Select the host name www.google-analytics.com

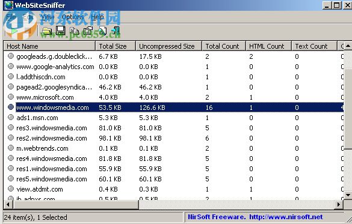(55, 67)
